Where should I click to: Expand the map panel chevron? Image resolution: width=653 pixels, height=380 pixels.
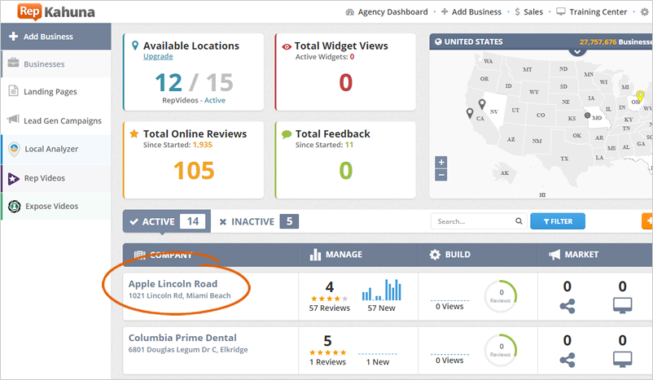(x=577, y=50)
